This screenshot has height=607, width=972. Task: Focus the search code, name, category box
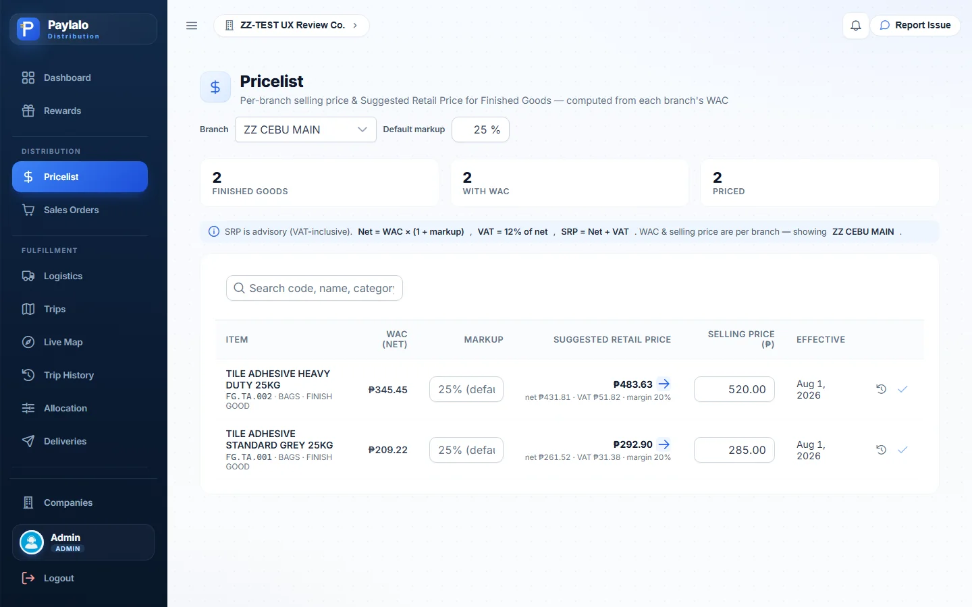tap(315, 288)
